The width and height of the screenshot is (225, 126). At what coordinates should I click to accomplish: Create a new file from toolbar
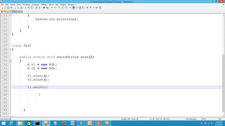point(2,8)
